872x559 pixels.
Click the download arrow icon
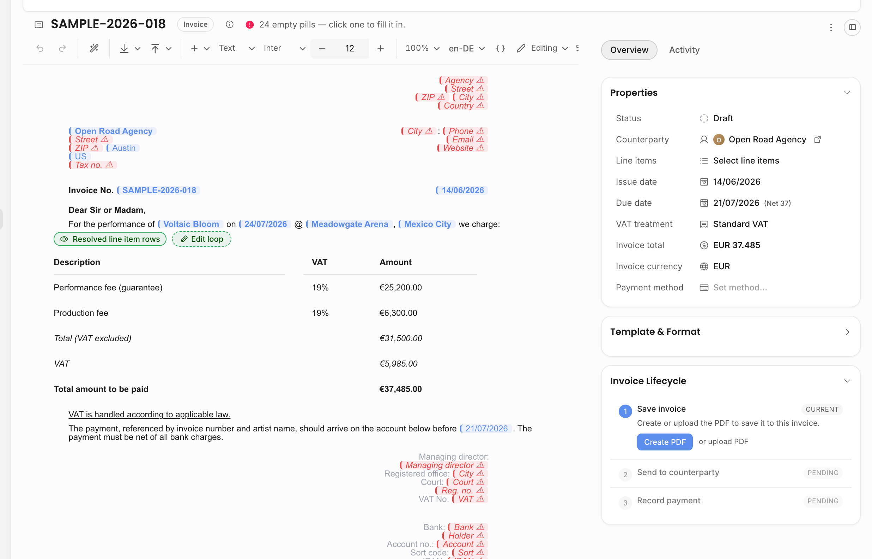click(124, 48)
